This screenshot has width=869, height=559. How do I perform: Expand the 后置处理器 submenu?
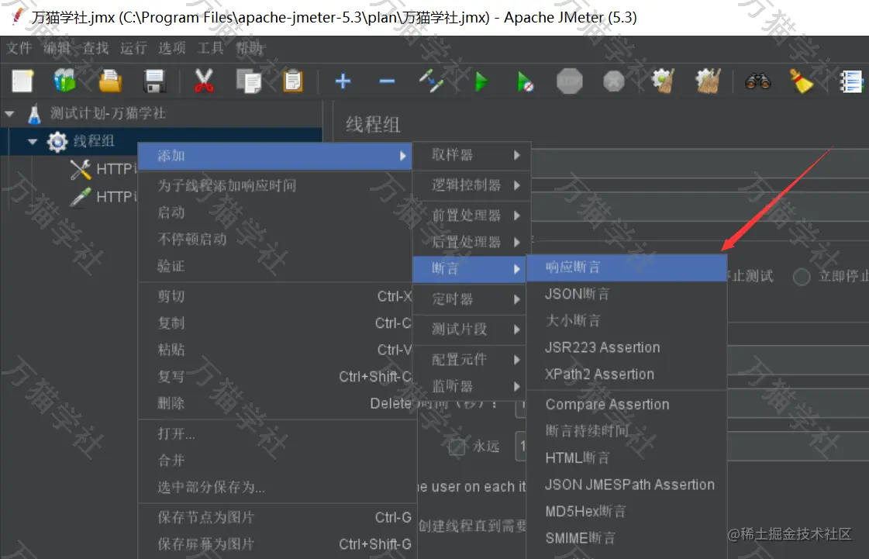point(471,242)
